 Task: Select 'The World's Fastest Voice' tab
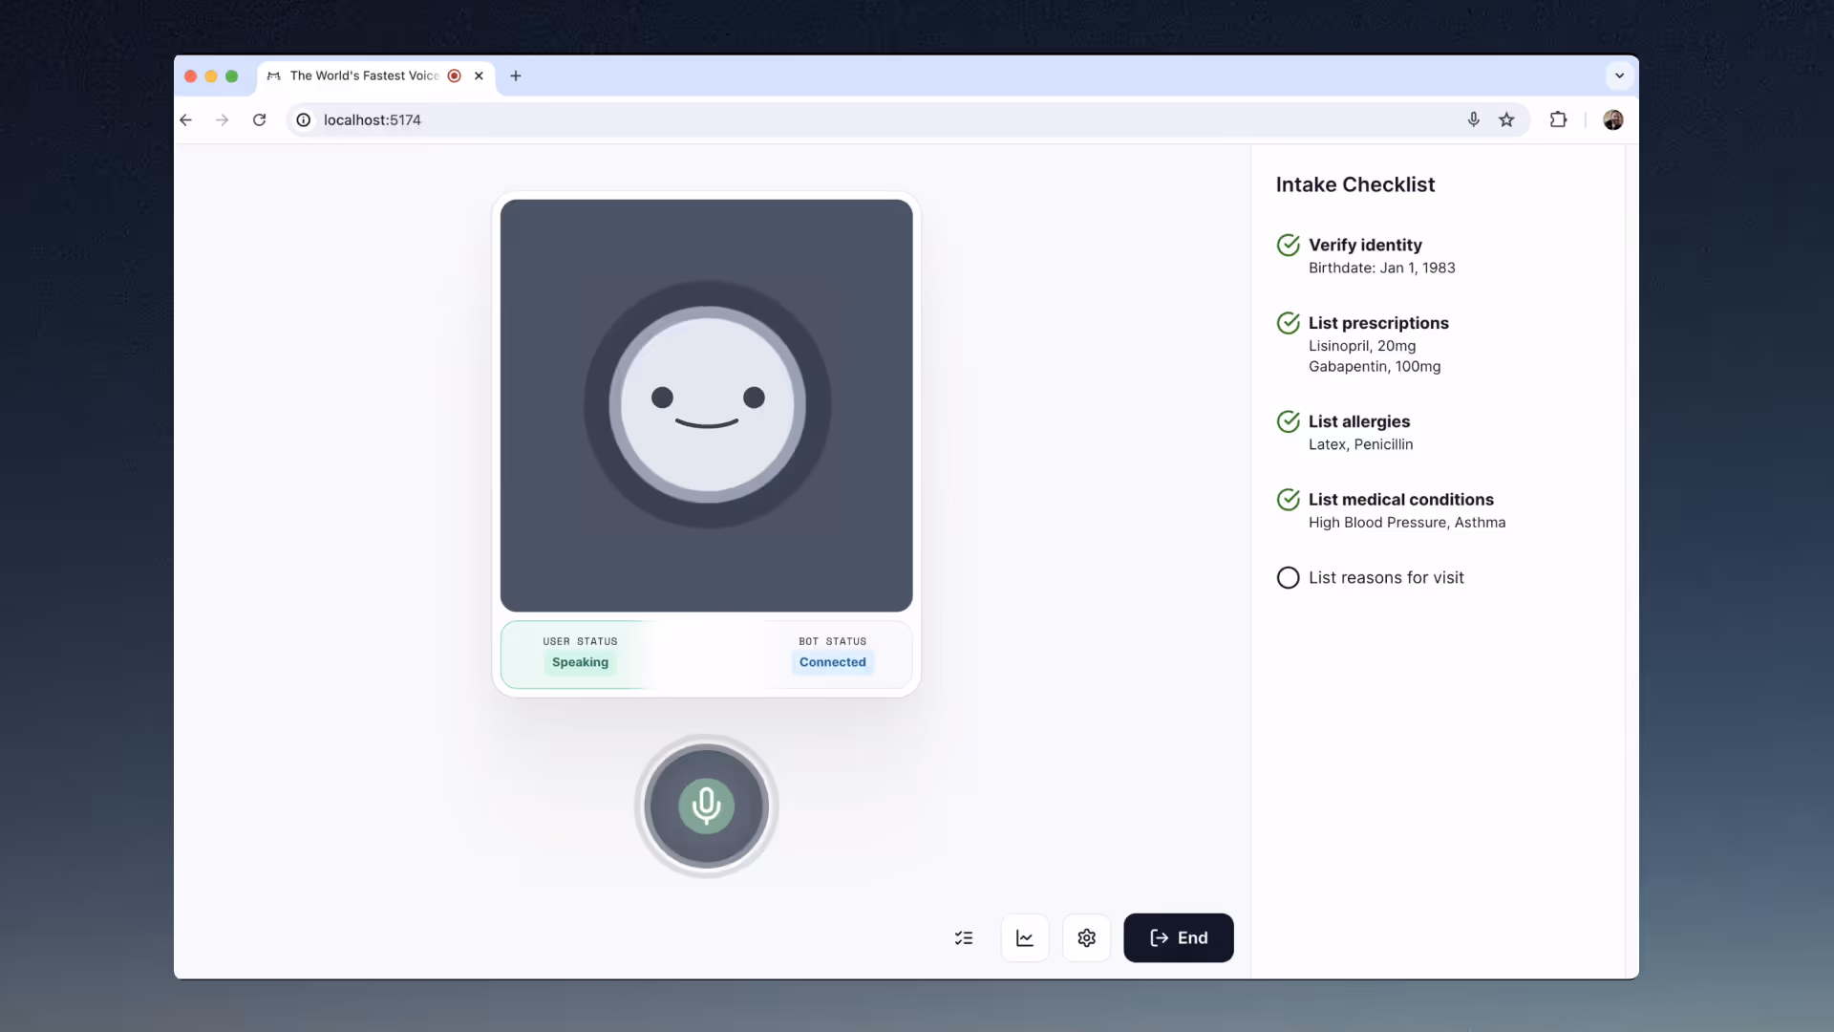[363, 75]
